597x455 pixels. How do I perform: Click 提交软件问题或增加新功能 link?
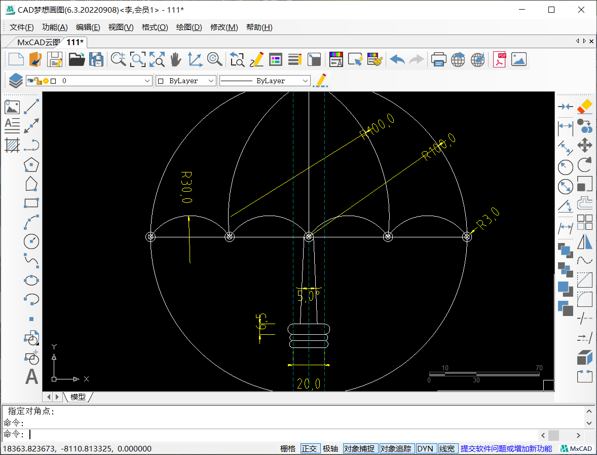coord(506,448)
